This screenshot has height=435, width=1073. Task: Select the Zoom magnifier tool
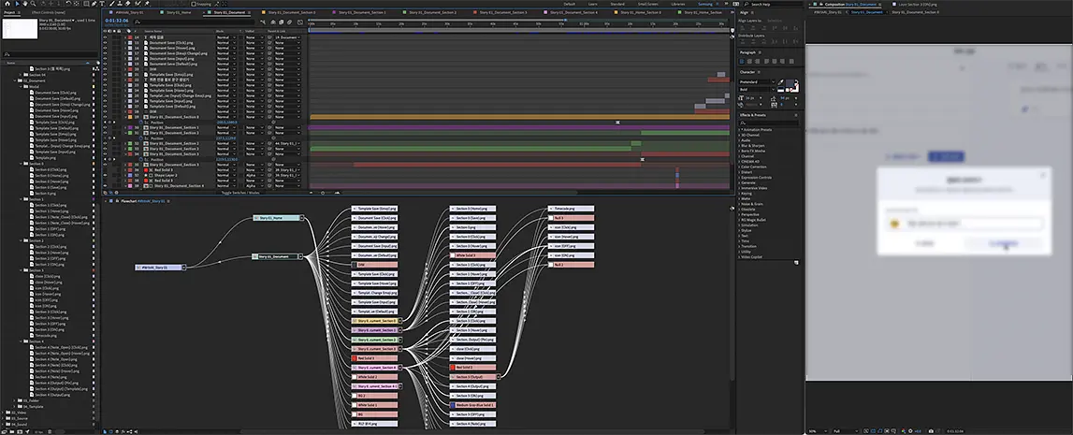33,4
